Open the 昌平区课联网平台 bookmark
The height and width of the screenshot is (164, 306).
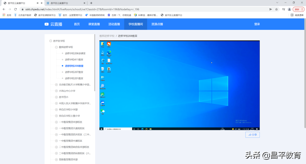45,15
